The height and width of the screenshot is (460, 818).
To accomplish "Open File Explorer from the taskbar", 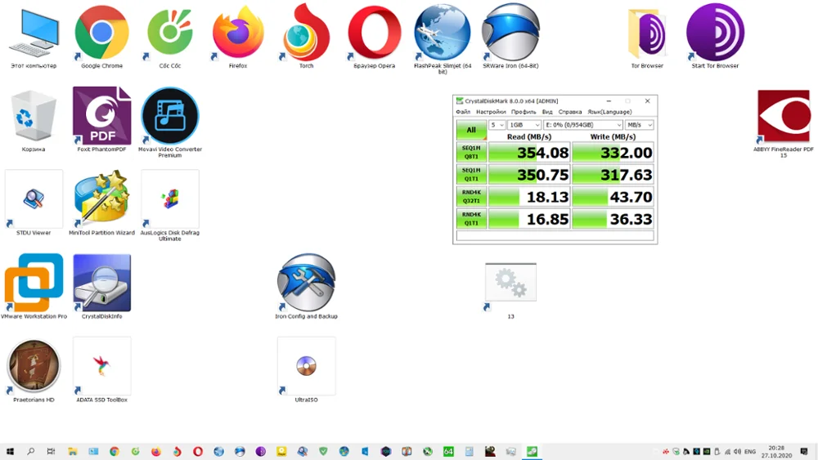I will (73, 452).
